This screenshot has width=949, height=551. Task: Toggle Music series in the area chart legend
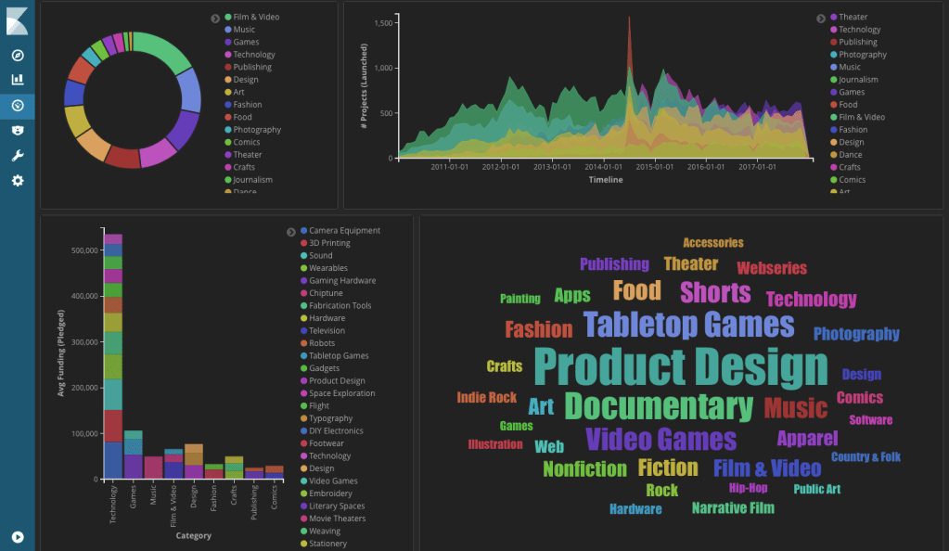pos(847,66)
